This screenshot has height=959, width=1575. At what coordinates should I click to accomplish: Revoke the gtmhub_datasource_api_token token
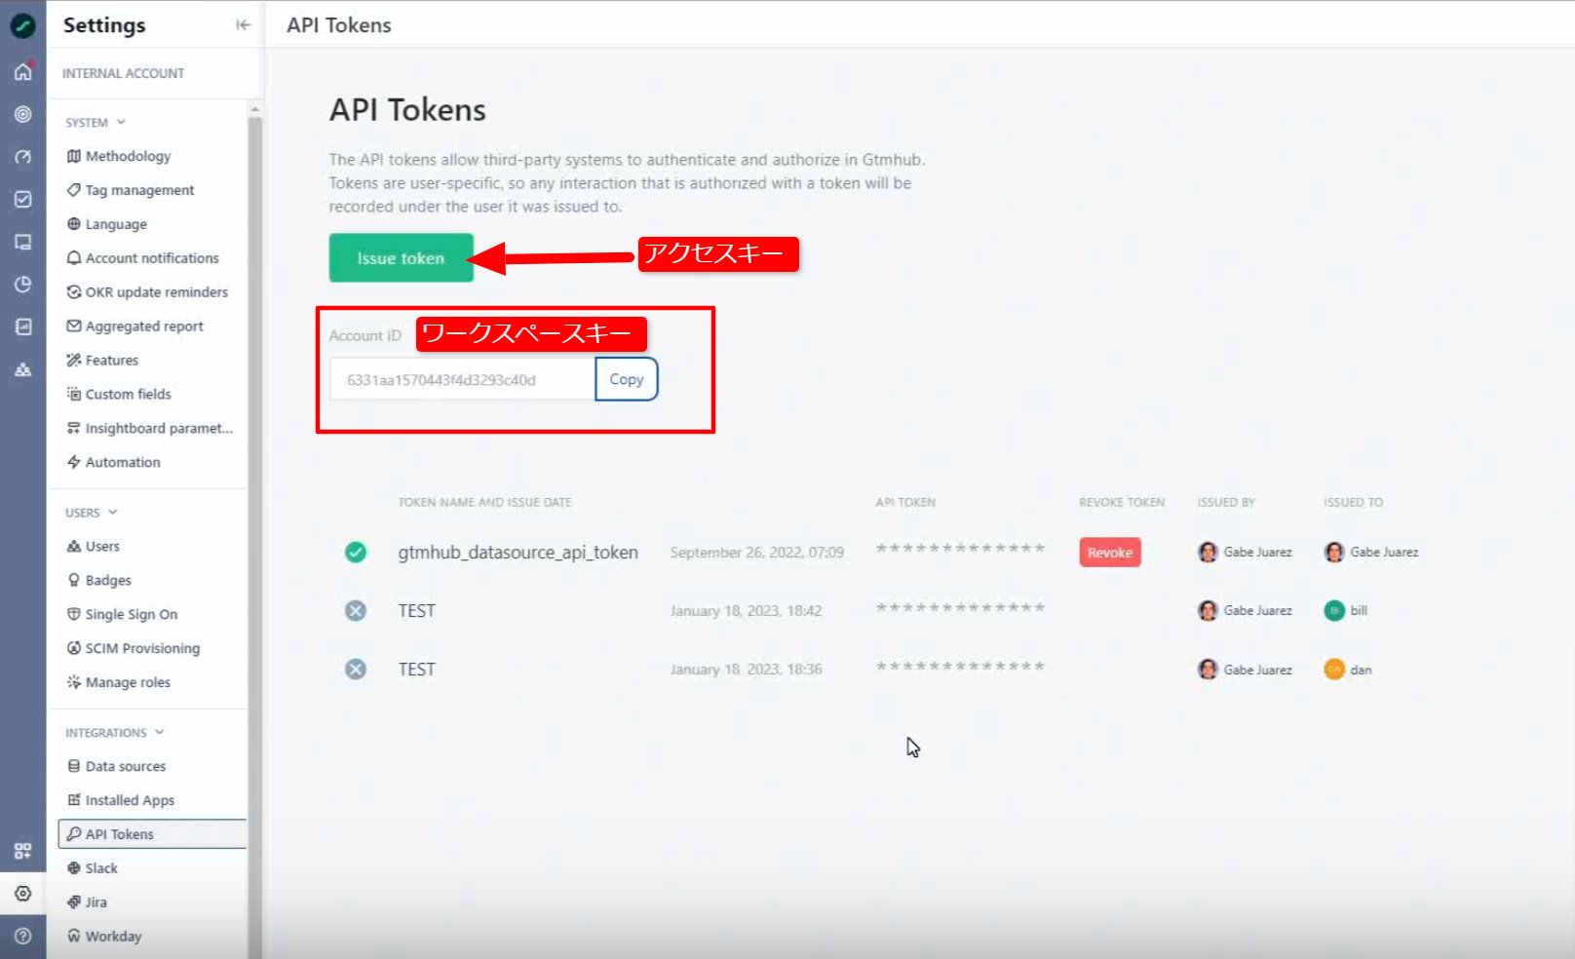tap(1110, 553)
